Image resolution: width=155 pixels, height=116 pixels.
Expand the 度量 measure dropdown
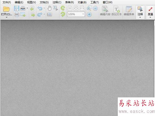(150, 17)
